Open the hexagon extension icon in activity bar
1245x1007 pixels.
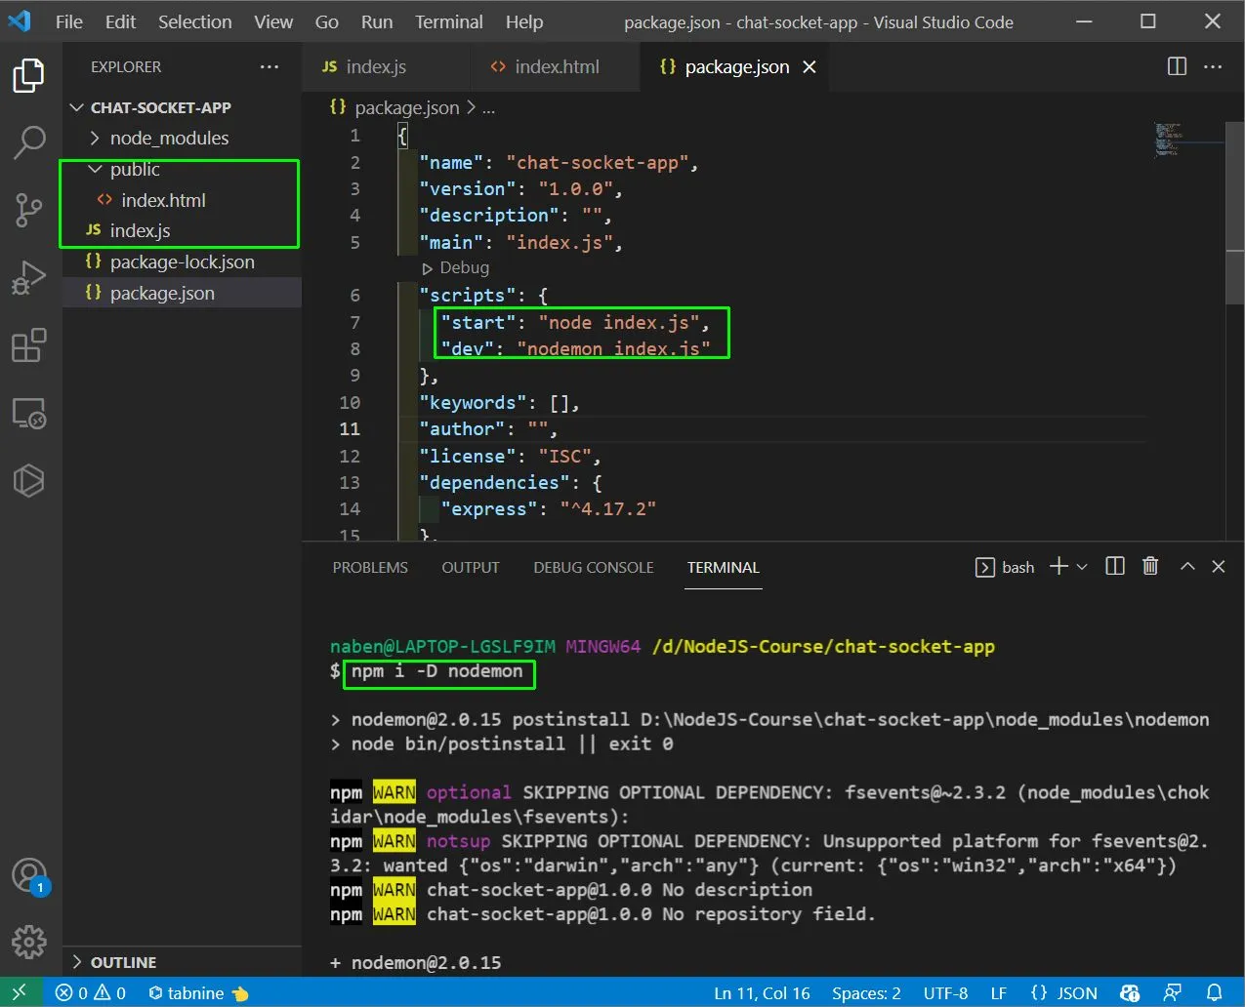click(28, 480)
